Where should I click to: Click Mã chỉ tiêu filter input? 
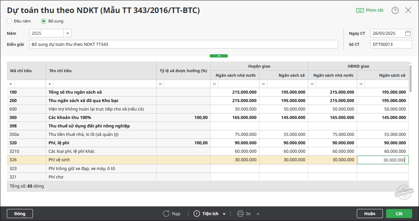click(x=30, y=84)
